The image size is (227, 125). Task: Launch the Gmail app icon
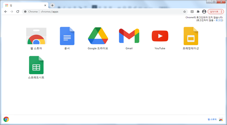pos(129,36)
